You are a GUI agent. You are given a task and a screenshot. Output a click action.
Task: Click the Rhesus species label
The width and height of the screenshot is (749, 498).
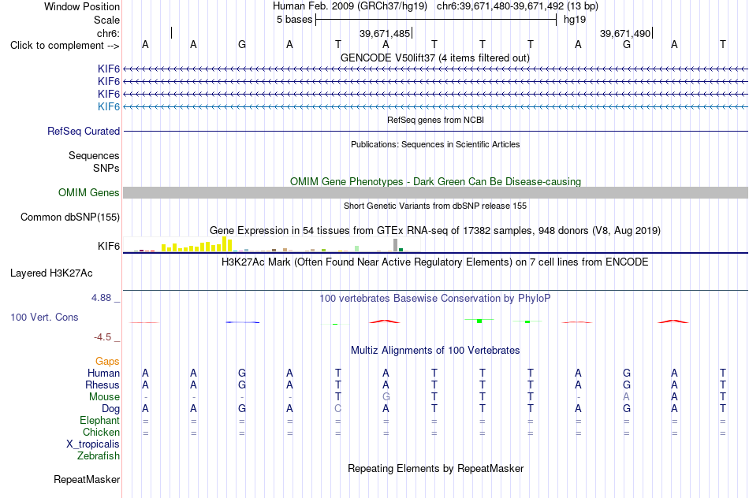pos(102,385)
